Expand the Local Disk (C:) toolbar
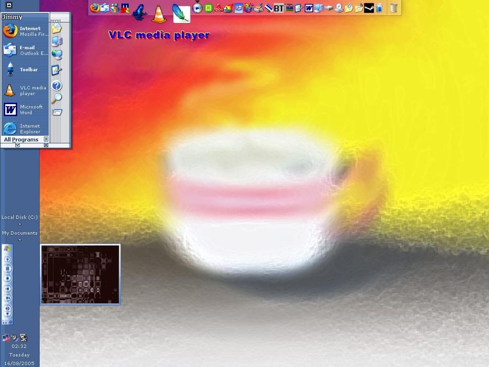 click(20, 224)
